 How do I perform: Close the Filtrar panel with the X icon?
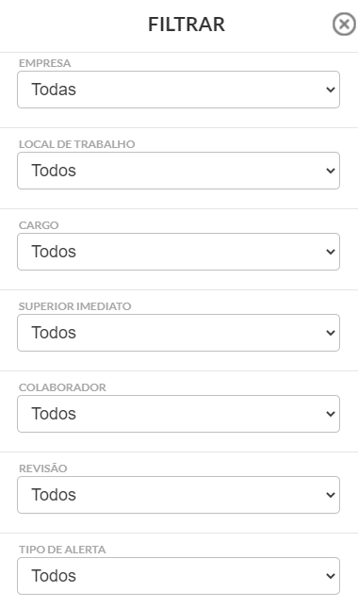pyautogui.click(x=344, y=25)
